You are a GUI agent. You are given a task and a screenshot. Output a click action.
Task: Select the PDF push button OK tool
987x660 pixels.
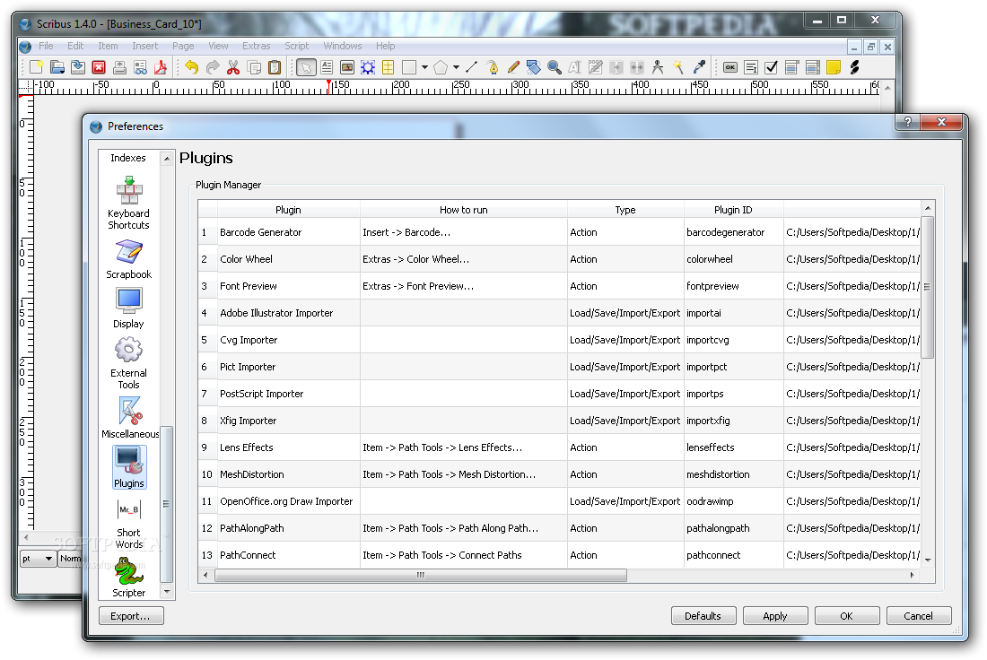click(x=730, y=67)
